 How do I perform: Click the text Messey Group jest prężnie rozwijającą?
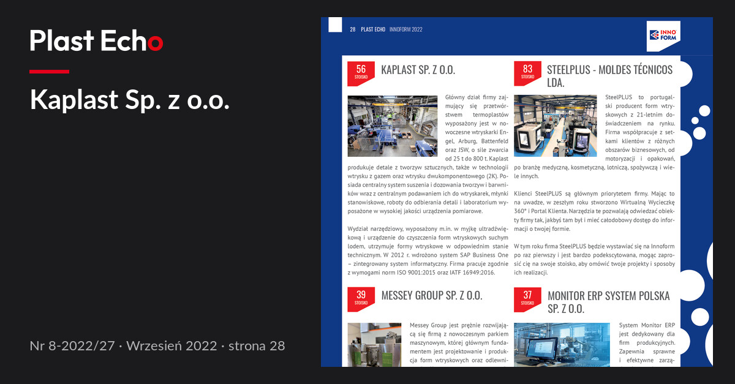click(459, 329)
